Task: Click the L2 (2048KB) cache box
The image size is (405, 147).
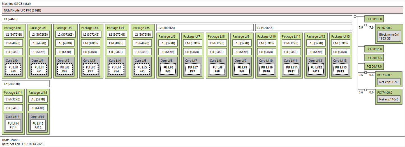Action: pyautogui.click(x=26, y=84)
